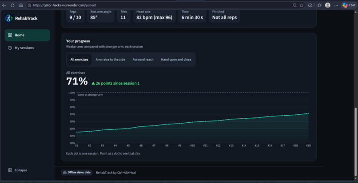Click the RehabTrack brand name
This screenshot has height=183, width=358.
click(26, 19)
